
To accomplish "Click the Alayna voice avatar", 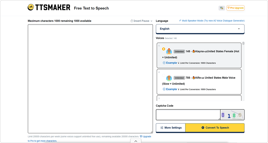I will point(169,51).
